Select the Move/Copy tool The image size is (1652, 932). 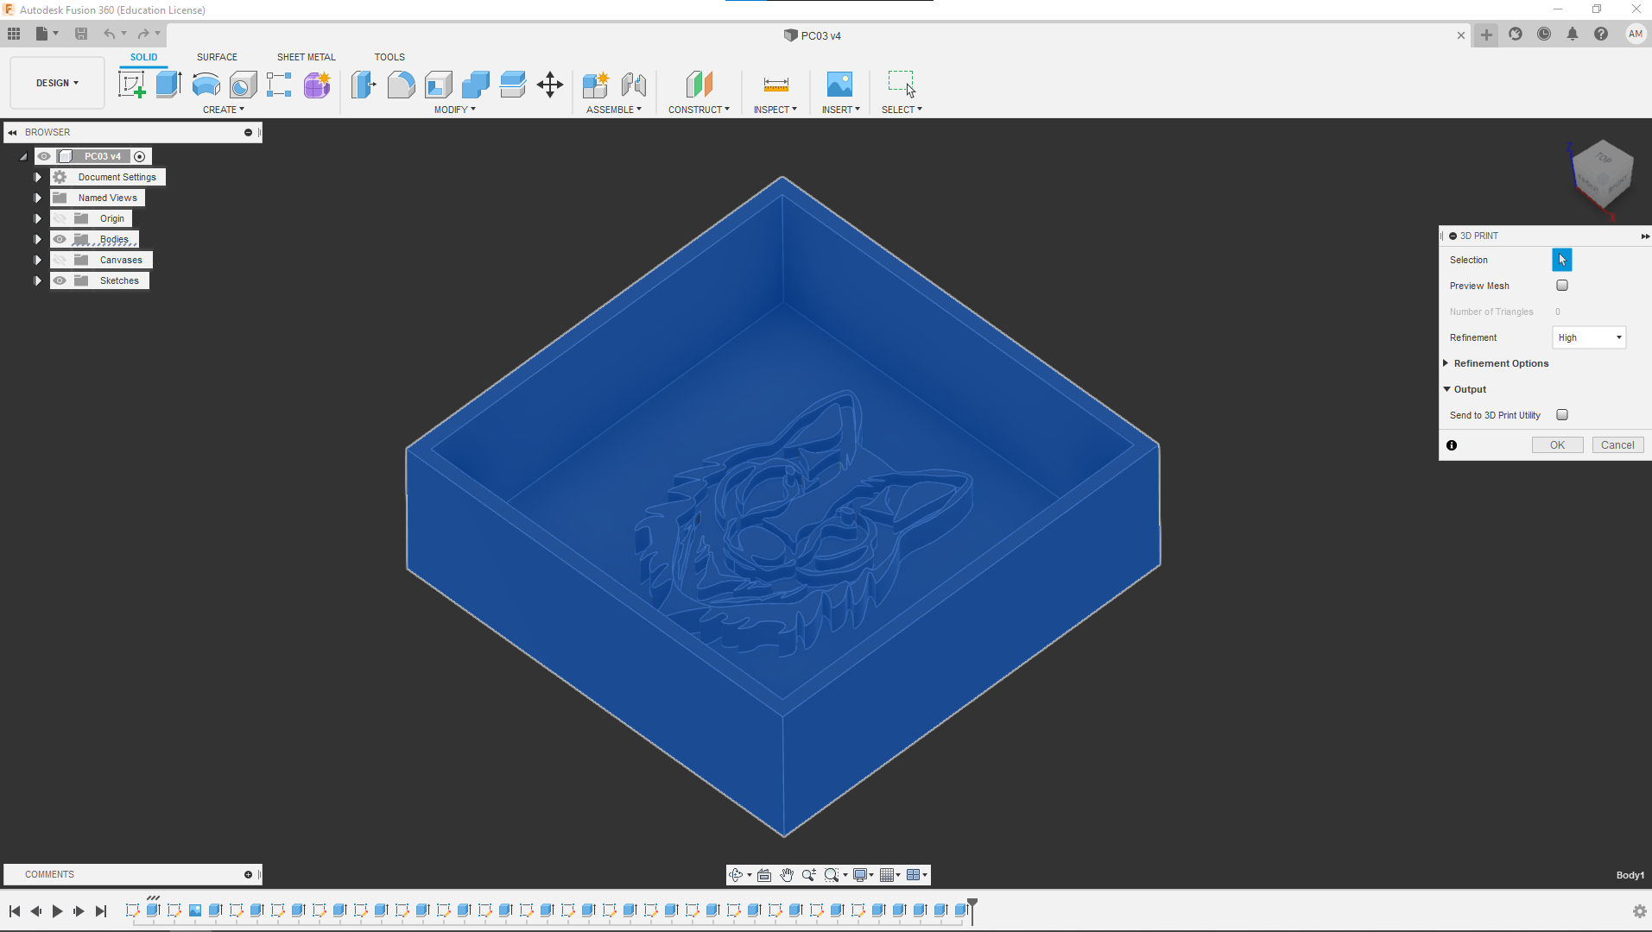550,85
